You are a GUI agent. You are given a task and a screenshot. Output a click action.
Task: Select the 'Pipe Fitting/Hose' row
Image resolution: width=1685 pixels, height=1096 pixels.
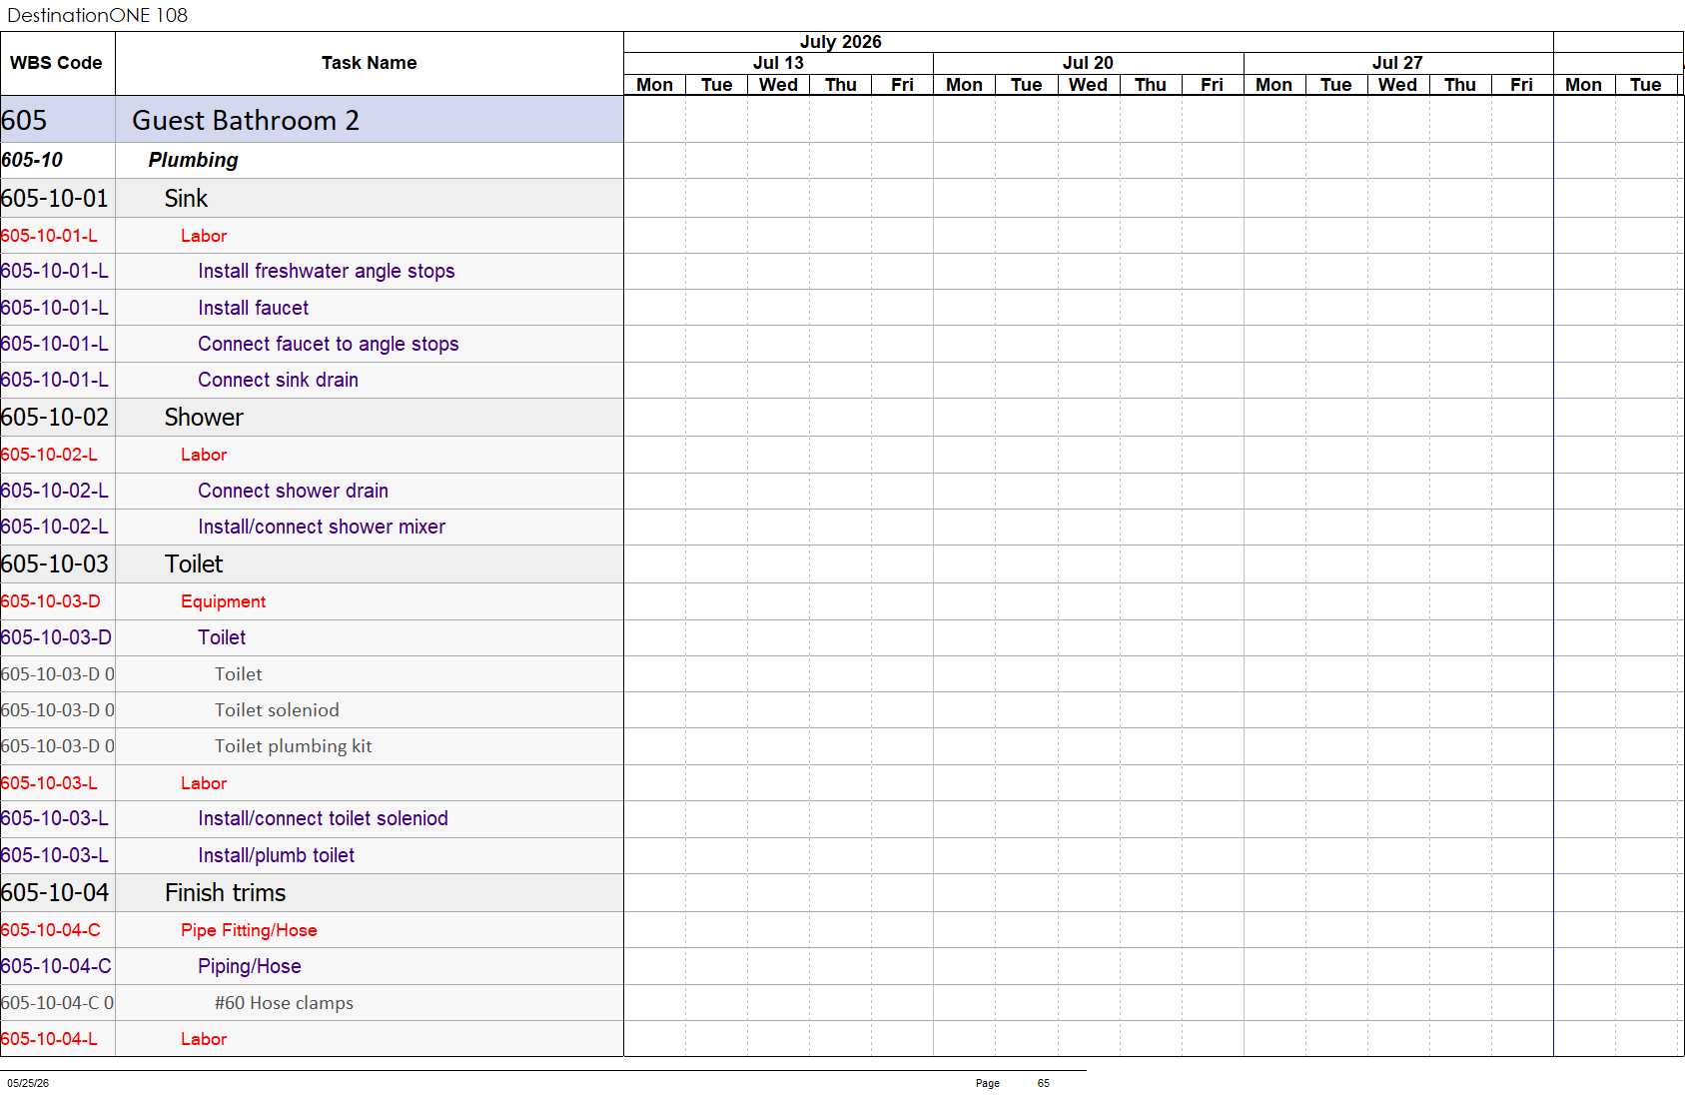[312, 930]
